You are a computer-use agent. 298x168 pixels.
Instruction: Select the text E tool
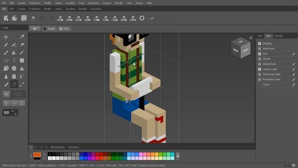pos(22,77)
